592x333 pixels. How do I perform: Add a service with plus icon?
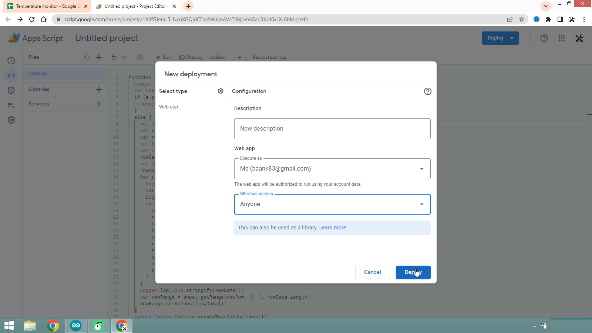click(99, 104)
